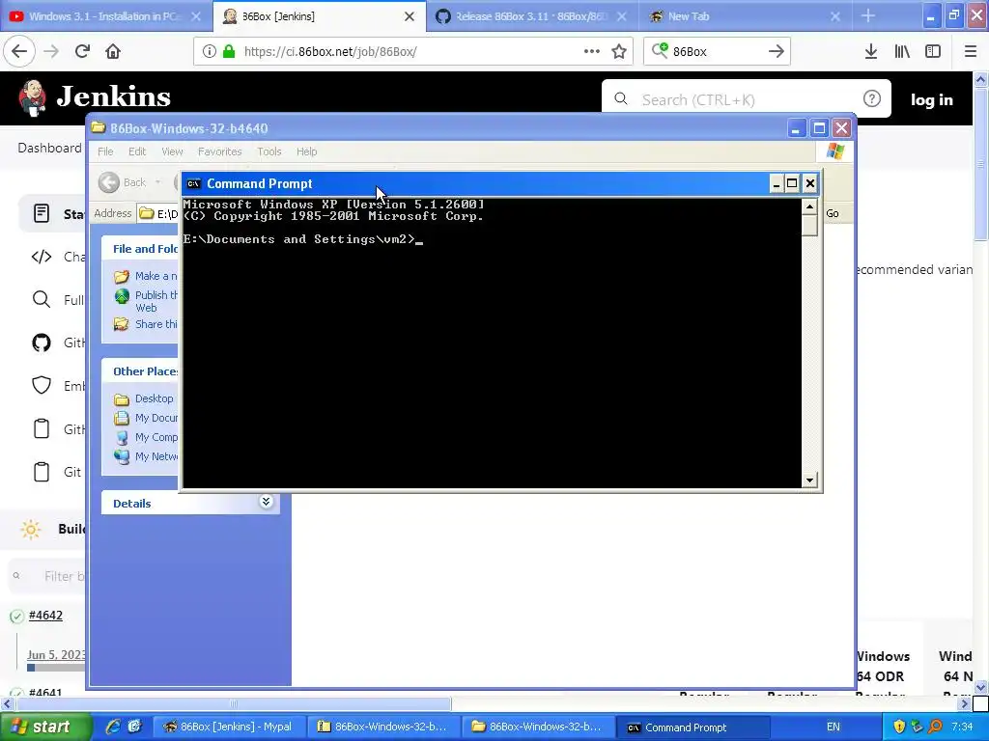Screen dimensions: 989x741
Task: Click Publish to the Web task
Action: [x=155, y=301]
